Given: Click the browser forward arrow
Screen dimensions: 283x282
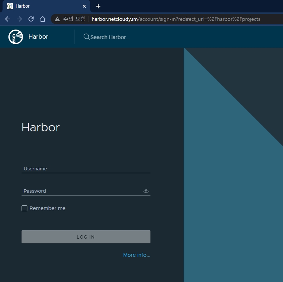Looking at the screenshot, I should click(19, 19).
